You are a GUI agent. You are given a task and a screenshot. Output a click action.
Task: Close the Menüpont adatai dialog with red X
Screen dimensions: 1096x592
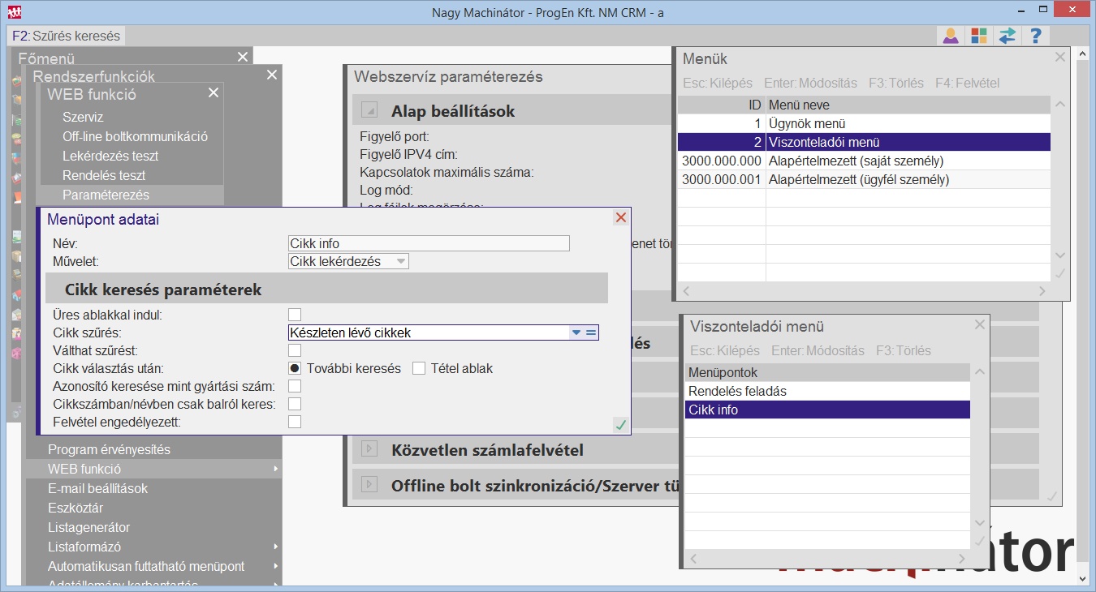pos(621,217)
